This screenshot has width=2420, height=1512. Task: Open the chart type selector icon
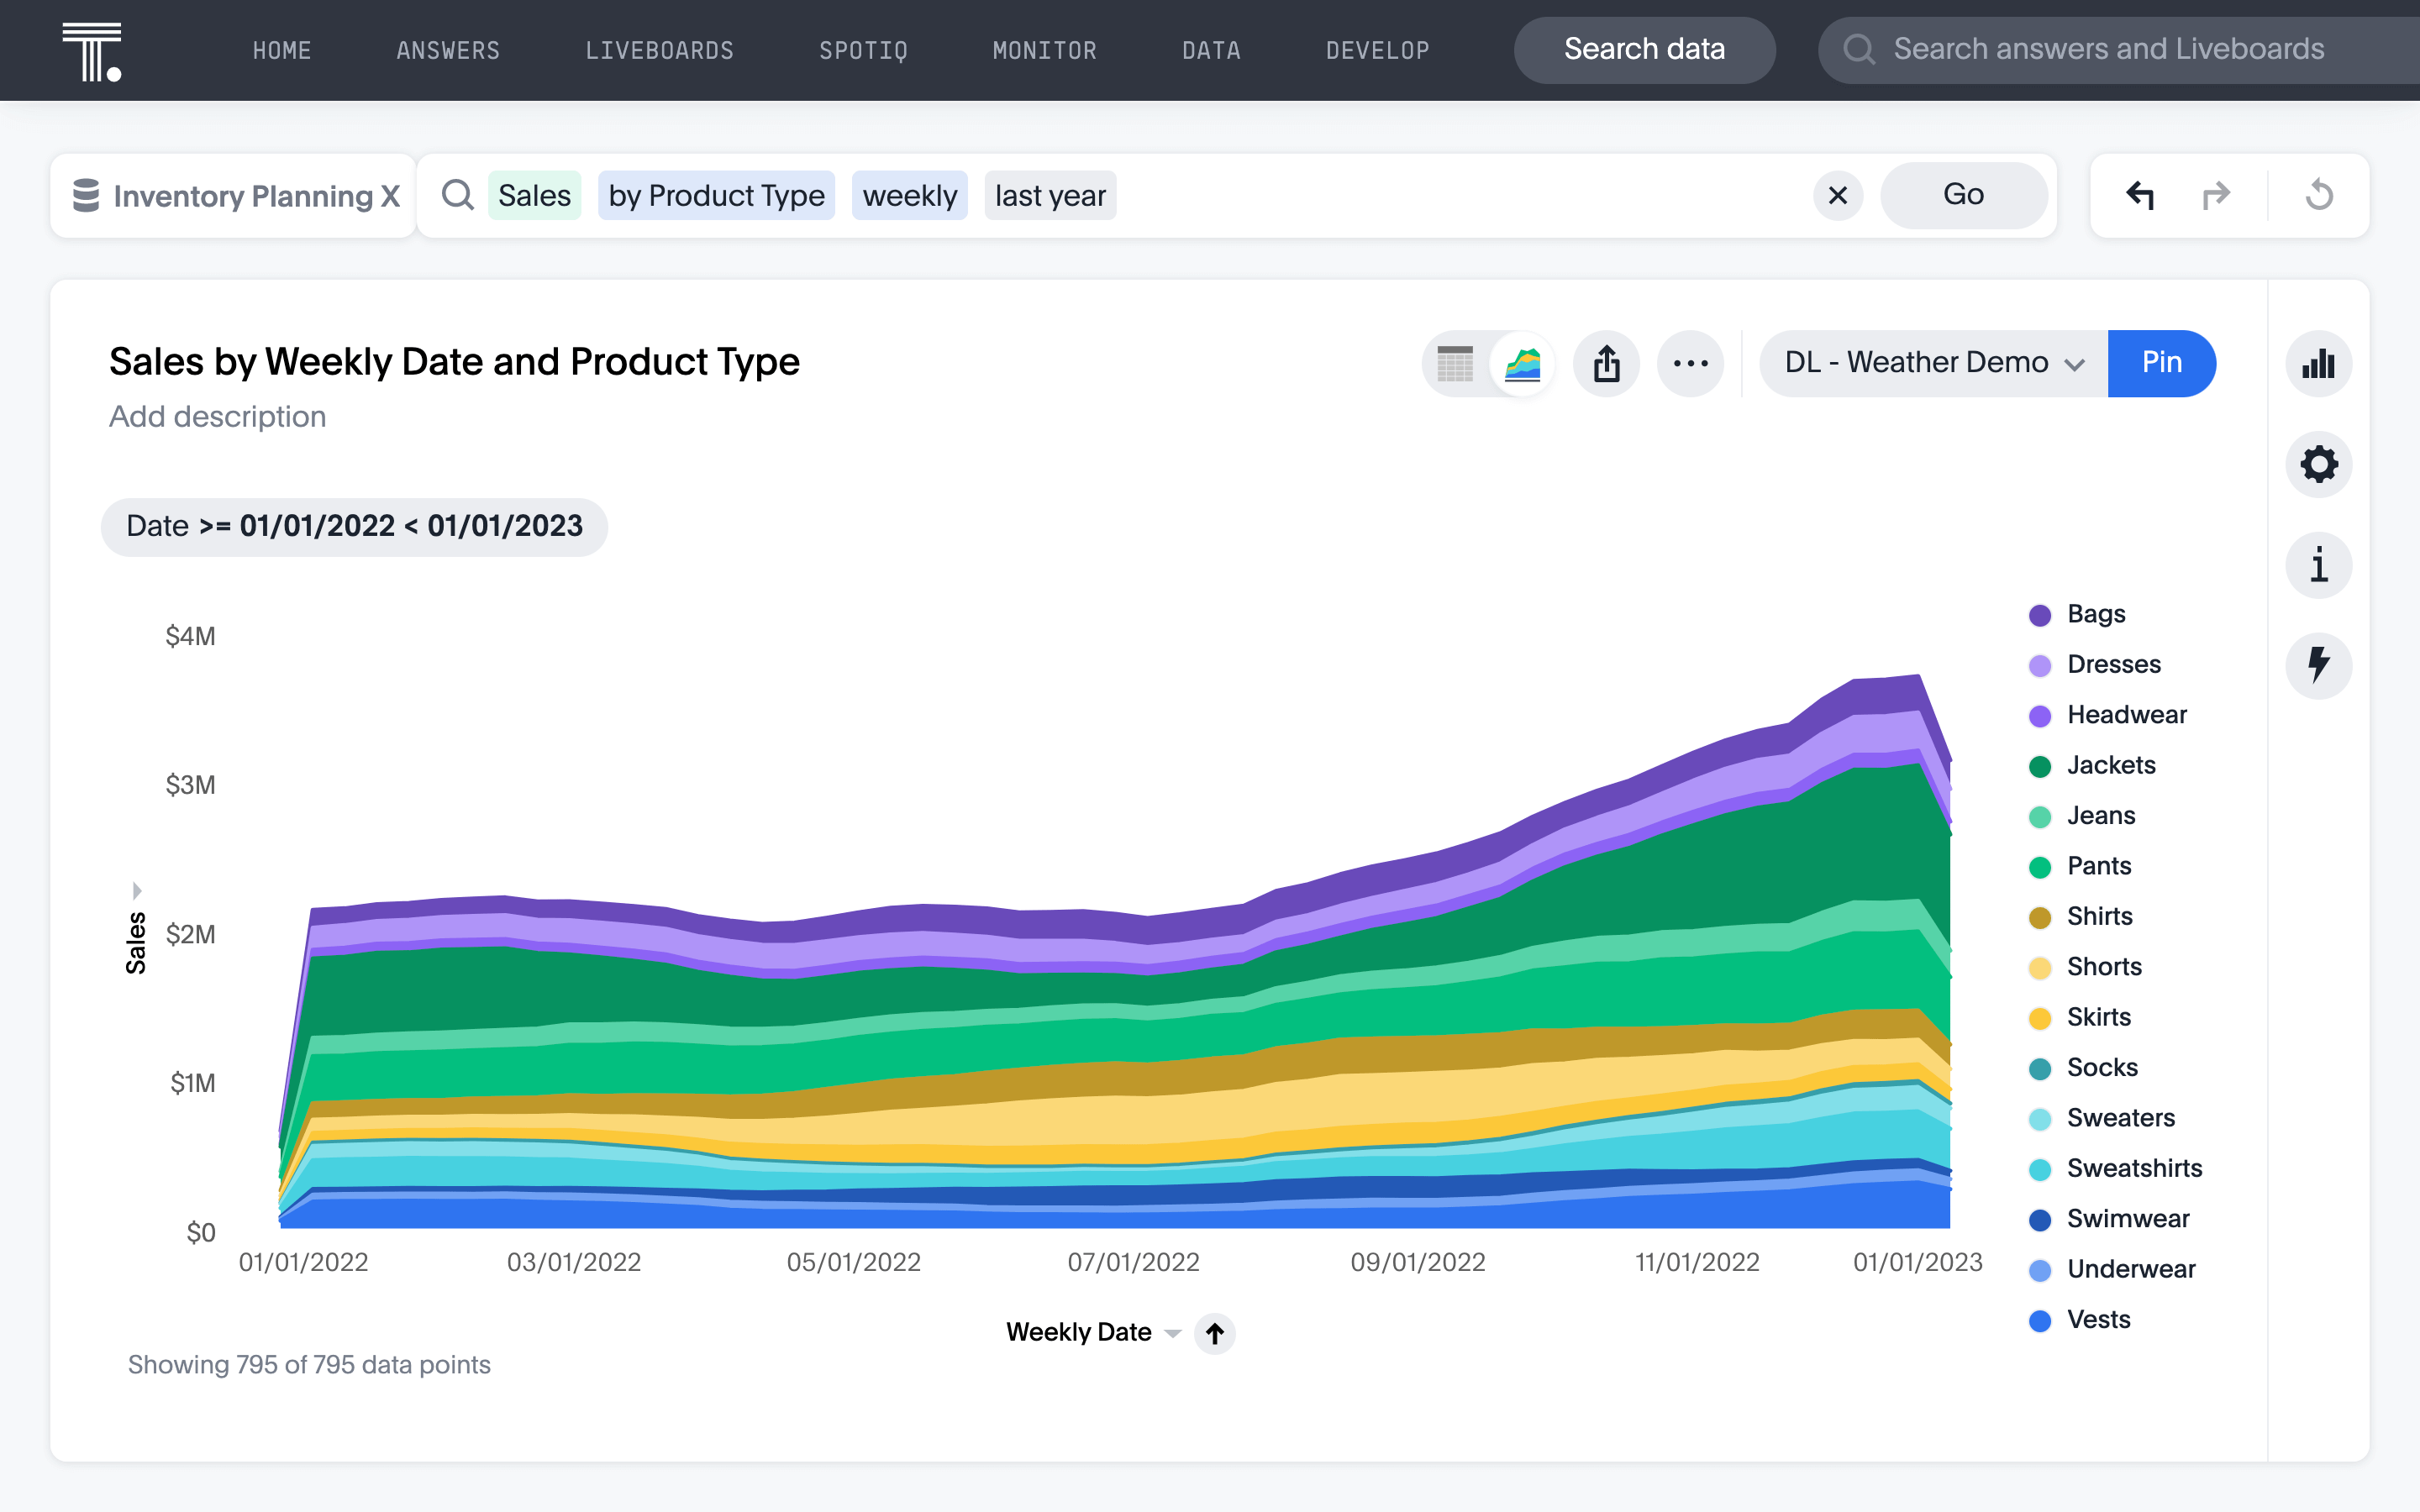2318,363
